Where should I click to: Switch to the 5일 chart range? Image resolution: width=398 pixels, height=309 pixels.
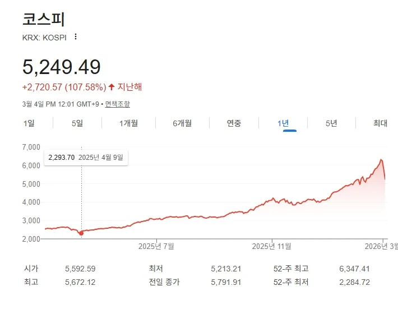77,123
